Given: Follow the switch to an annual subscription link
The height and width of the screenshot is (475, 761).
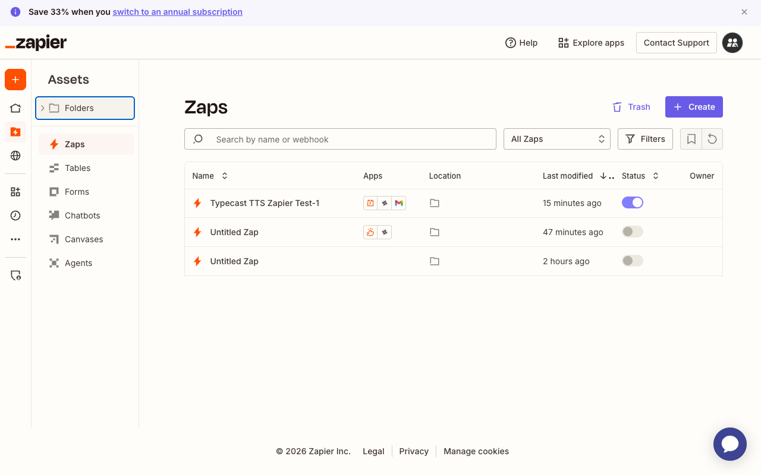Looking at the screenshot, I should click(x=178, y=12).
